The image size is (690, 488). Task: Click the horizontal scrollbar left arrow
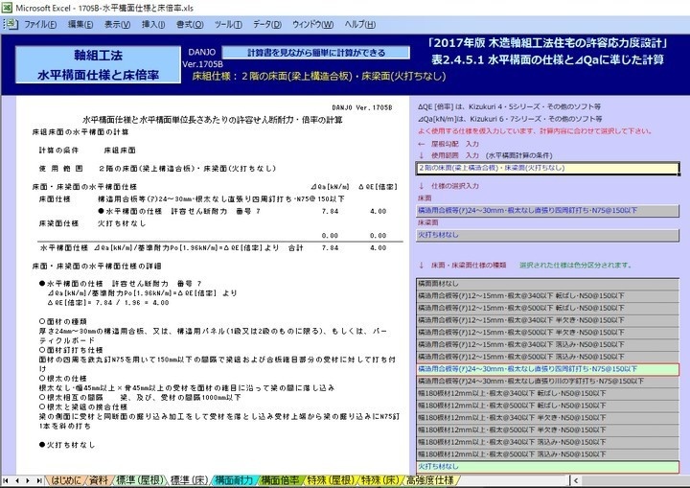click(x=576, y=480)
